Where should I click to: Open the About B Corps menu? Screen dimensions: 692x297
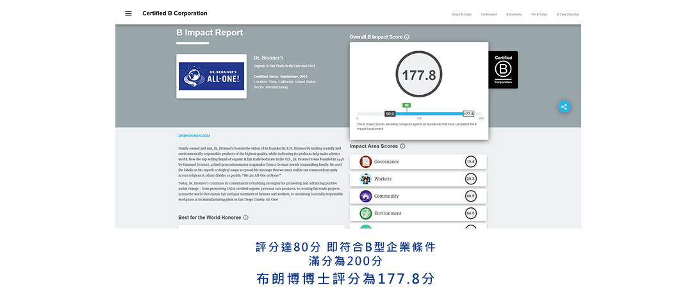click(461, 14)
